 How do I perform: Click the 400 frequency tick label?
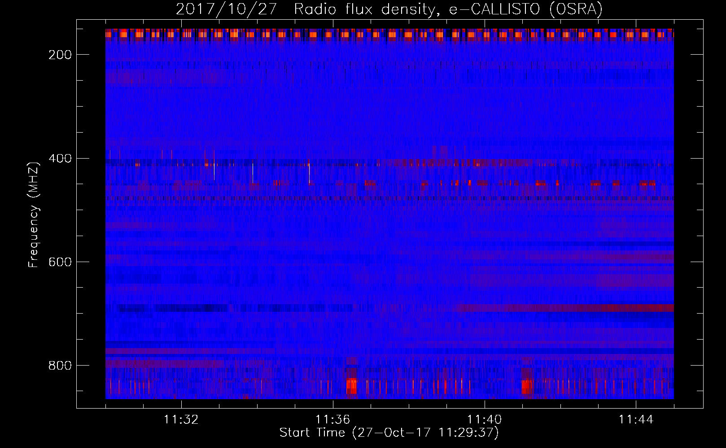tap(60, 159)
